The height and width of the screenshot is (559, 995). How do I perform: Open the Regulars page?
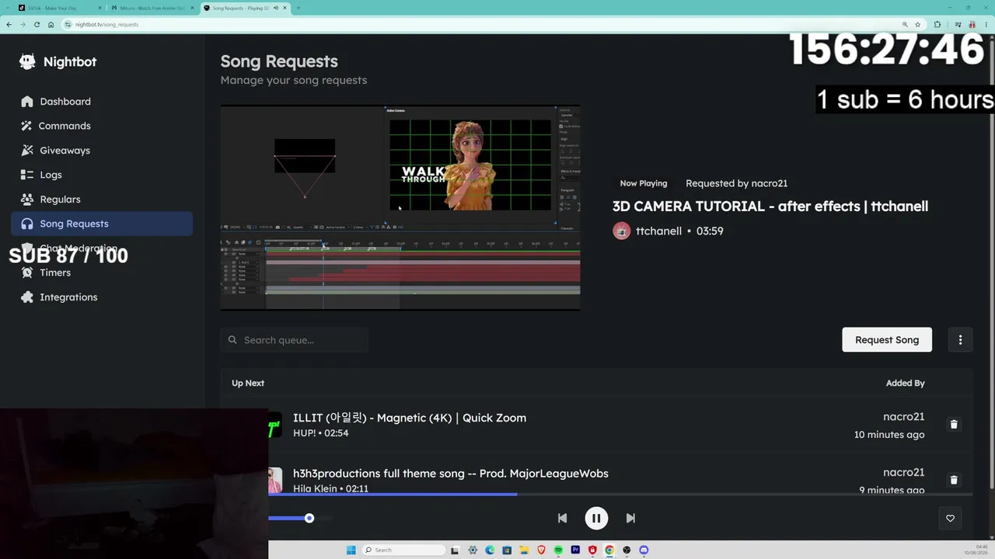click(x=102, y=200)
